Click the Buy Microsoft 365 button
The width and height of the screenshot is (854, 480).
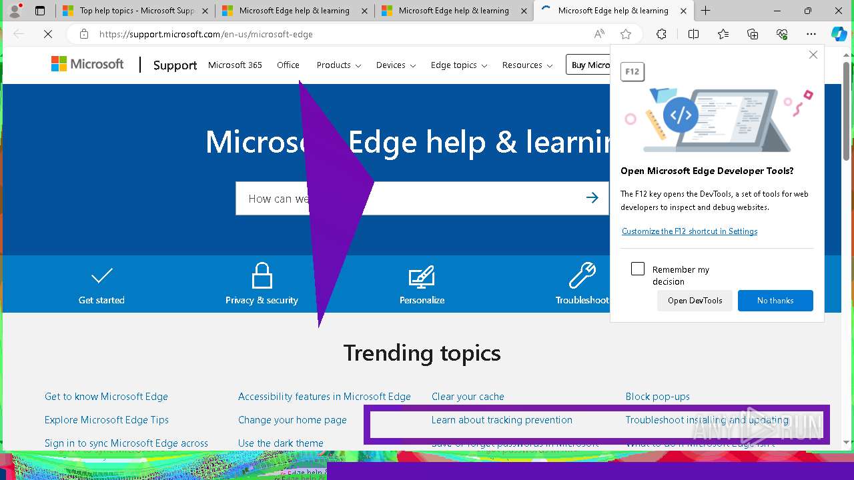coord(588,65)
